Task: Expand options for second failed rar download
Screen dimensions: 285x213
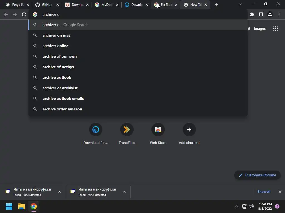Action: click(x=124, y=192)
